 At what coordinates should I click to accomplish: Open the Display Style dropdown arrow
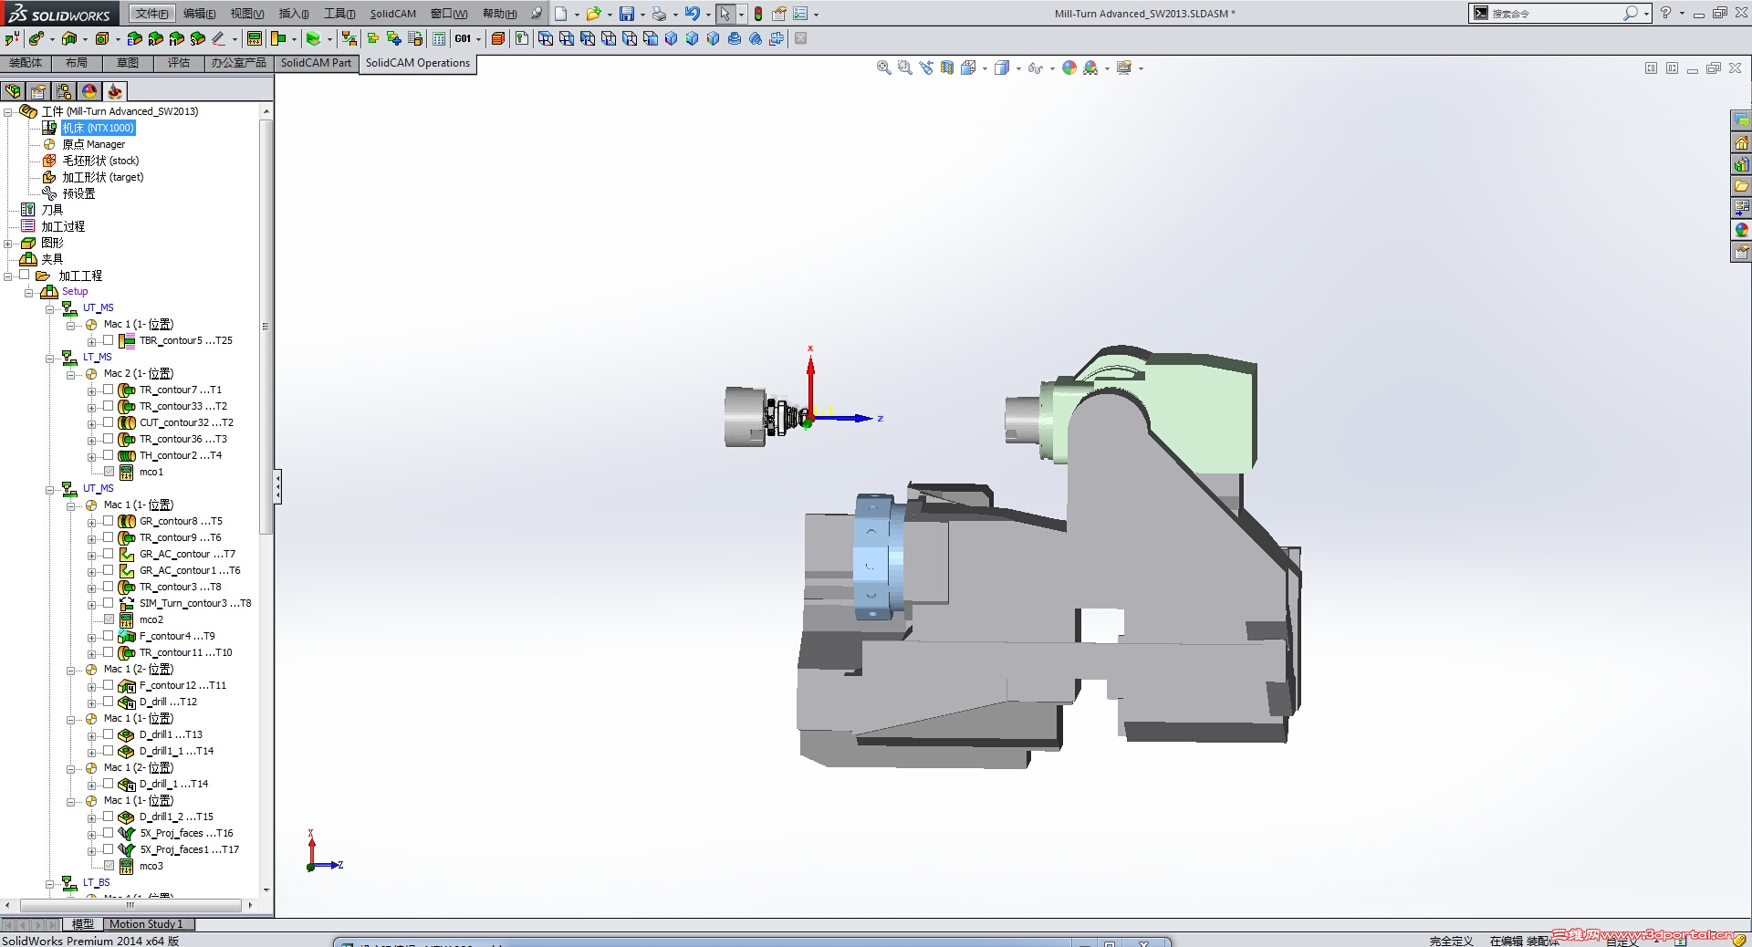pyautogui.click(x=1017, y=68)
